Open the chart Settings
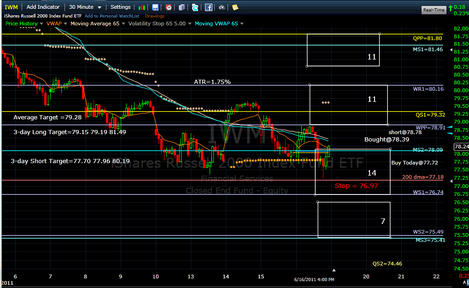Screen dimensions: 469x288 (x=121, y=7)
